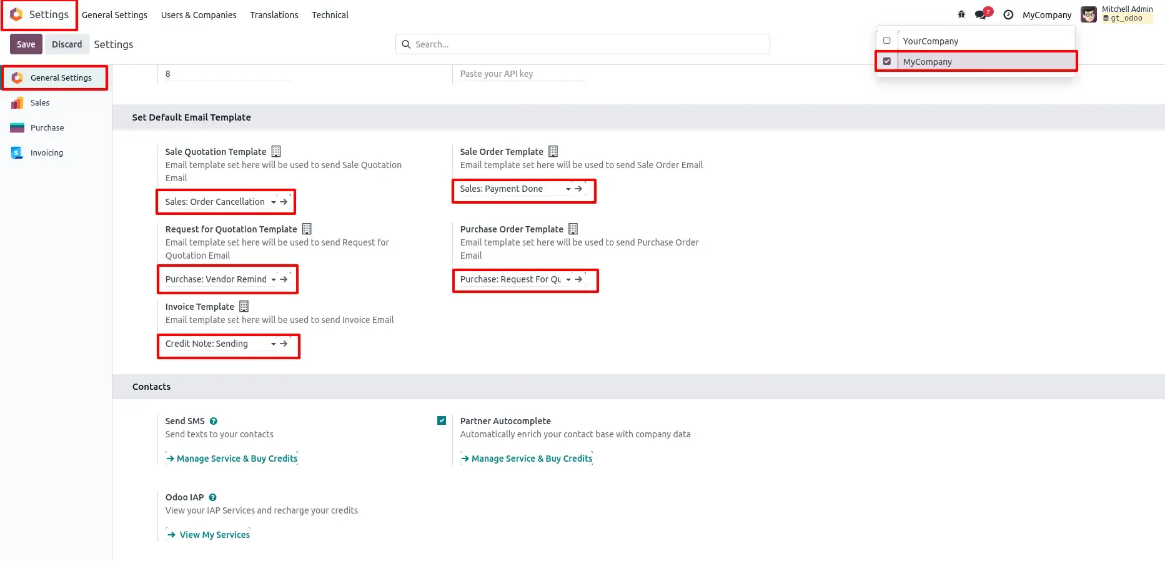Open the Technical menu
1165x561 pixels.
pos(330,15)
